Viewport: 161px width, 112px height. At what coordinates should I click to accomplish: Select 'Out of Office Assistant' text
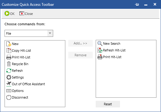28,84
